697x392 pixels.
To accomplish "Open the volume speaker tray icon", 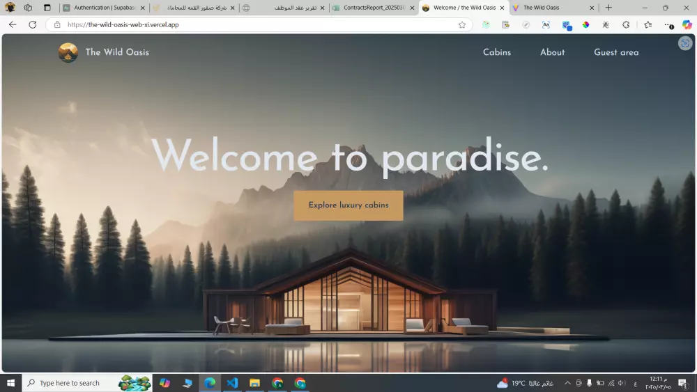I will tap(622, 383).
